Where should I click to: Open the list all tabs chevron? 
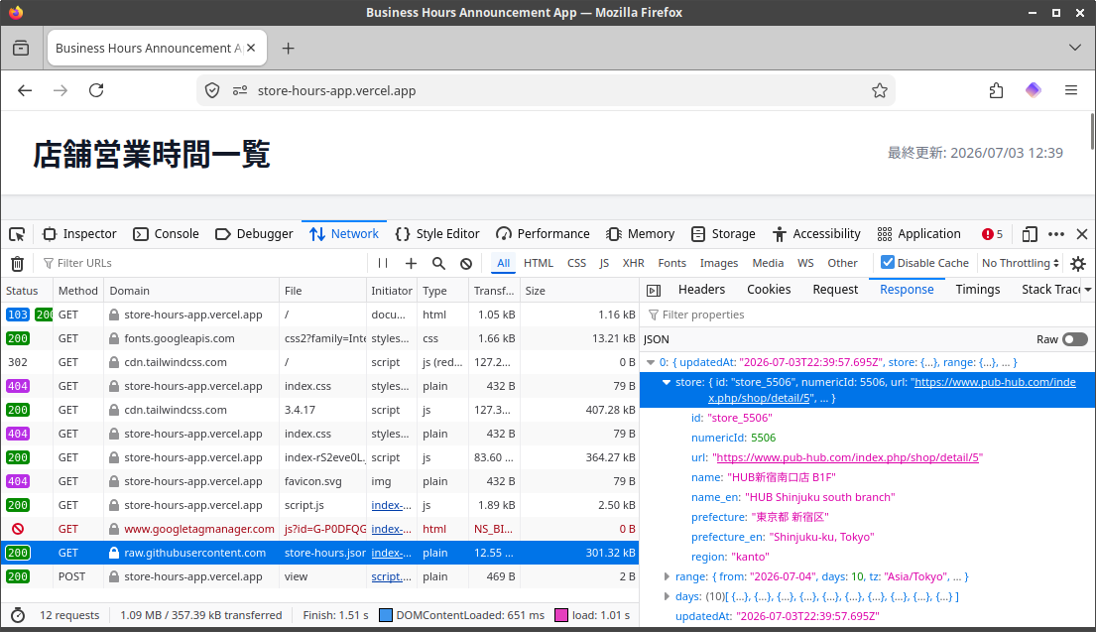[x=1075, y=49]
